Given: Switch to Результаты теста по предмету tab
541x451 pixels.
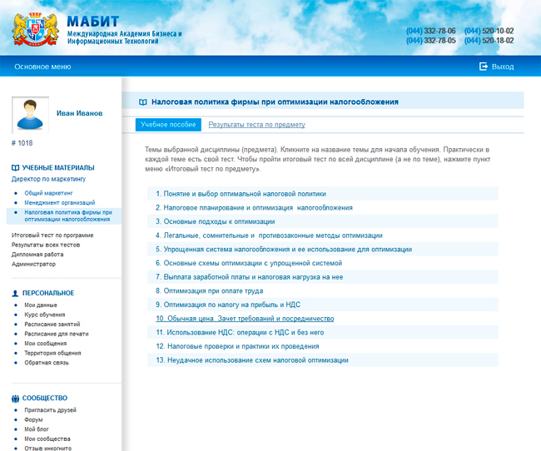Looking at the screenshot, I should pos(256,124).
